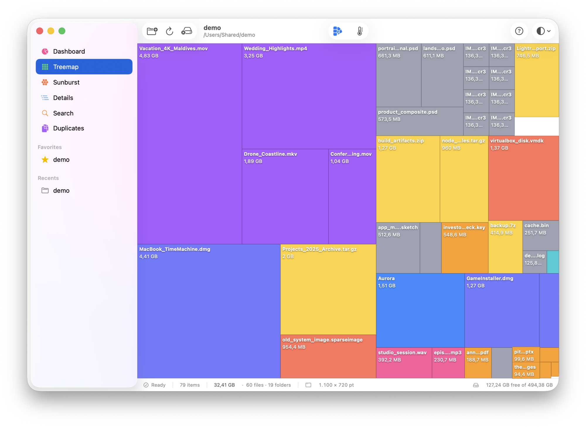Open the Search section
586x427 pixels.
click(x=84, y=113)
